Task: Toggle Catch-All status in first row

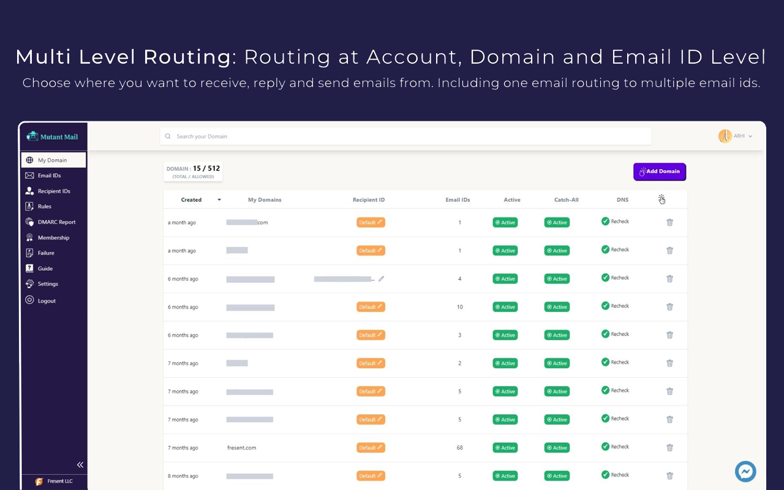Action: click(557, 222)
